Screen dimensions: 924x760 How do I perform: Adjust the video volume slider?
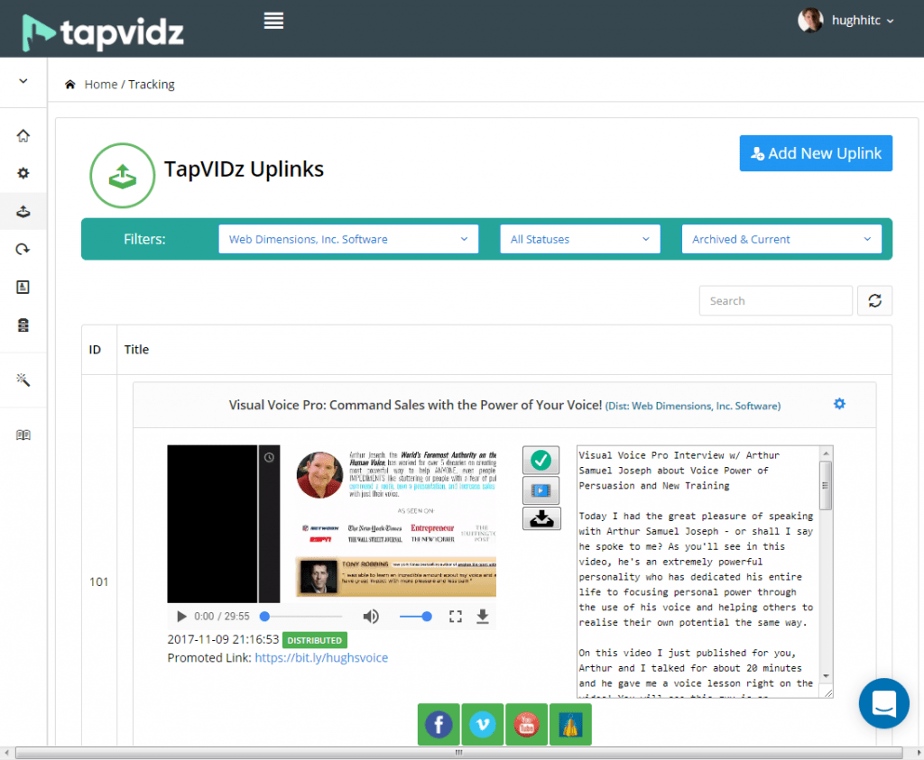click(415, 617)
